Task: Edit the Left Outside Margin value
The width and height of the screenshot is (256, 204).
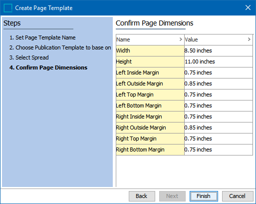Action: tap(219, 83)
